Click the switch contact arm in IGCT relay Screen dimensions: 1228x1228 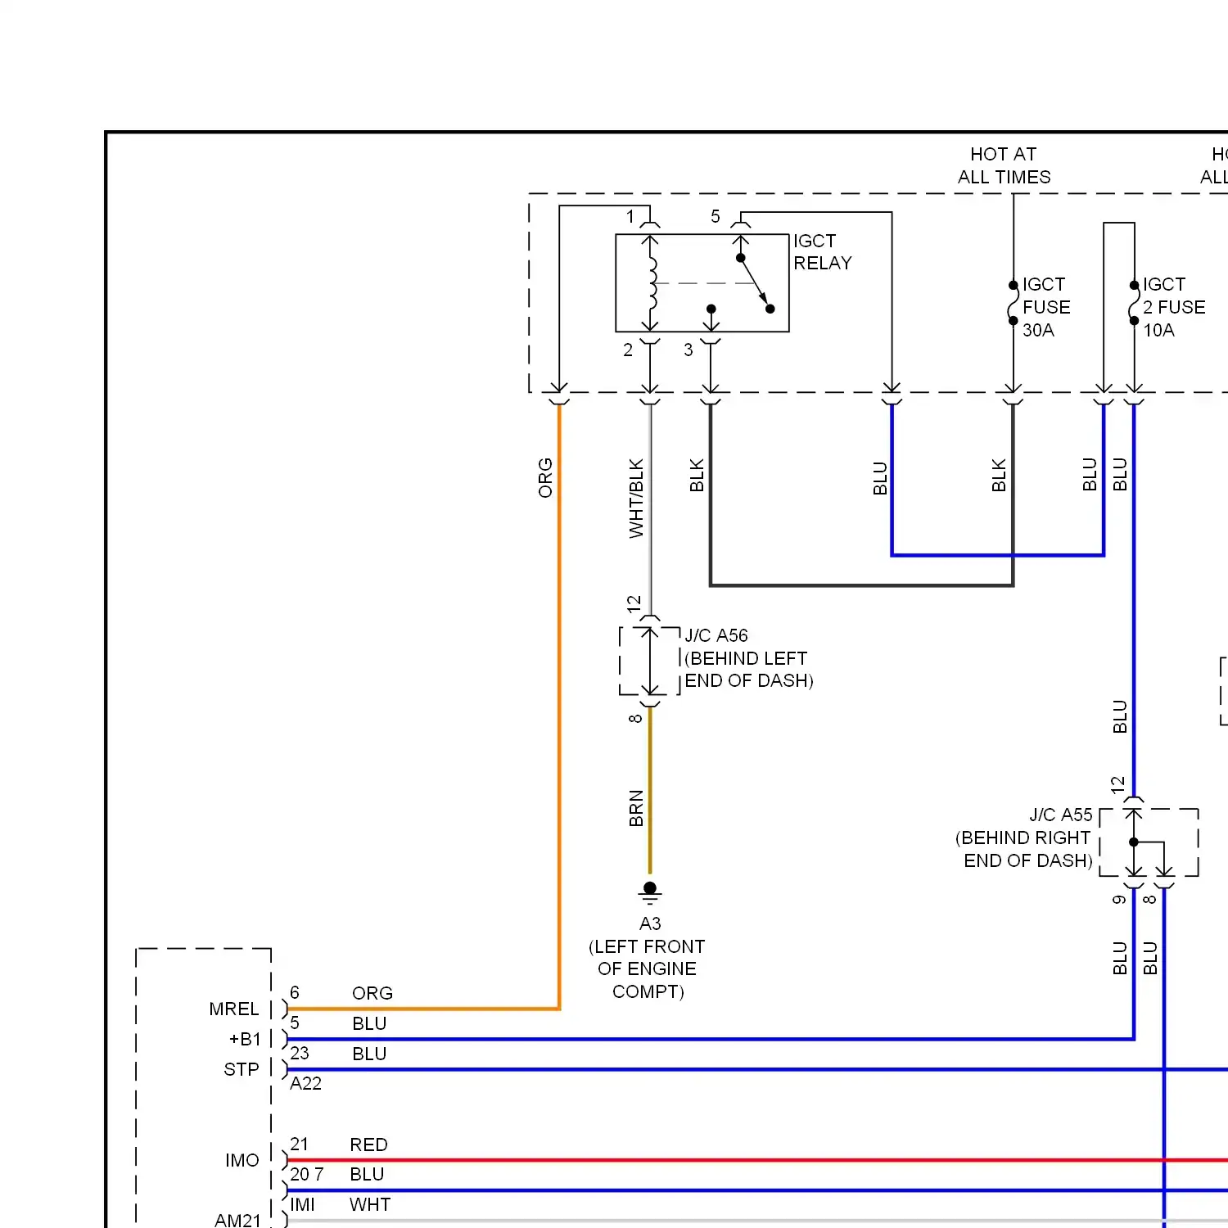754,283
